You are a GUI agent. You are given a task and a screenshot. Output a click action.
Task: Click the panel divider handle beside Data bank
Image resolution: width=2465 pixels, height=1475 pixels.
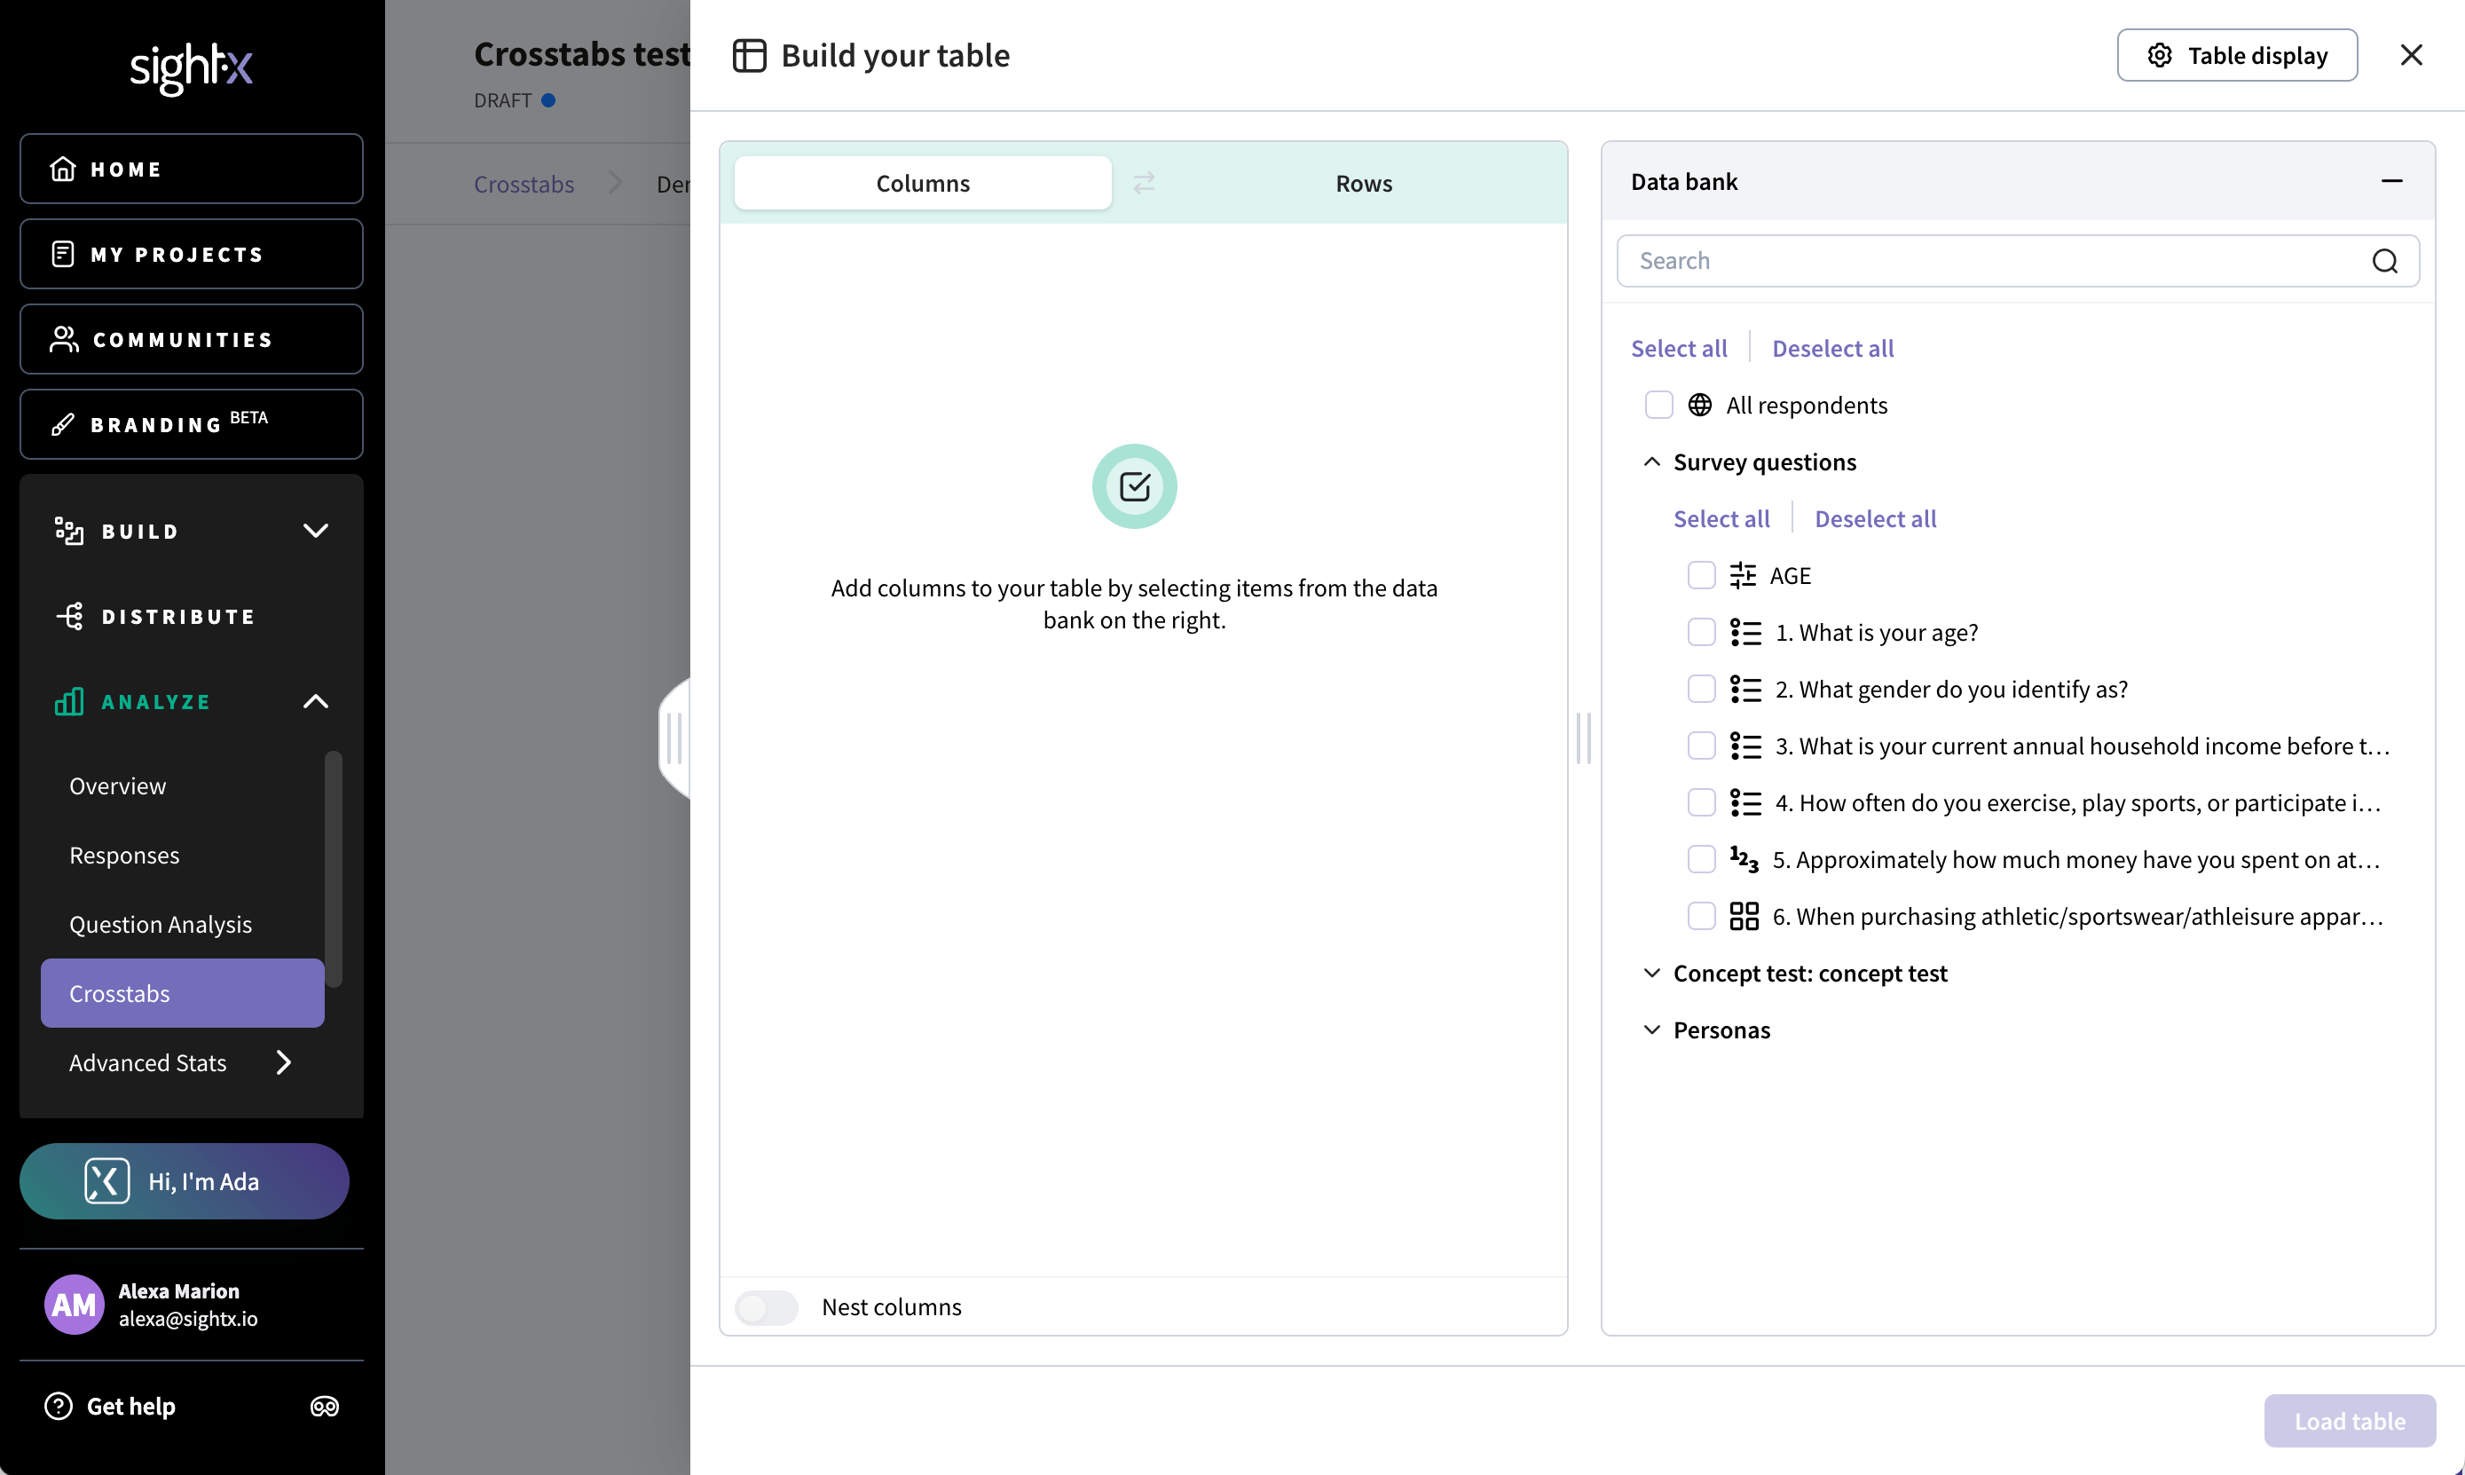[1584, 738]
